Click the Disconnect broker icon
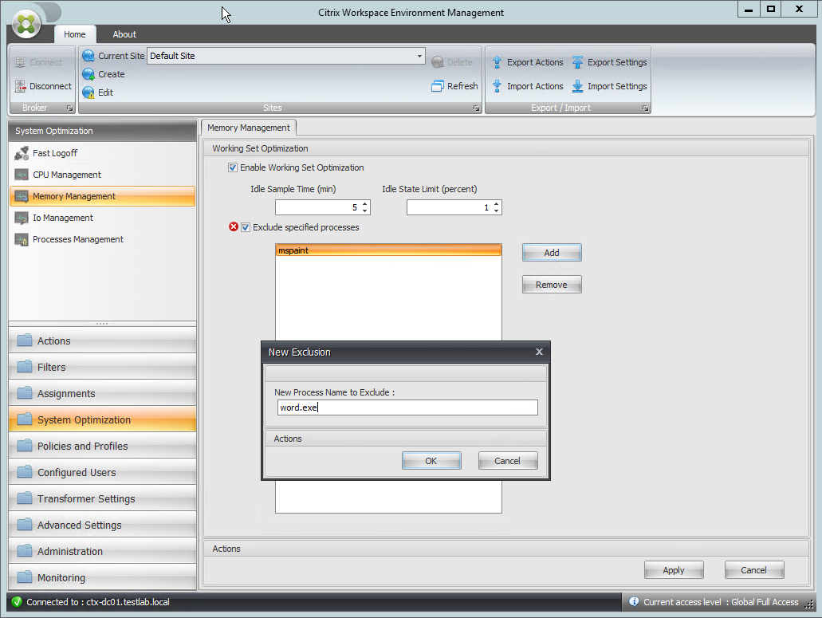 20,86
